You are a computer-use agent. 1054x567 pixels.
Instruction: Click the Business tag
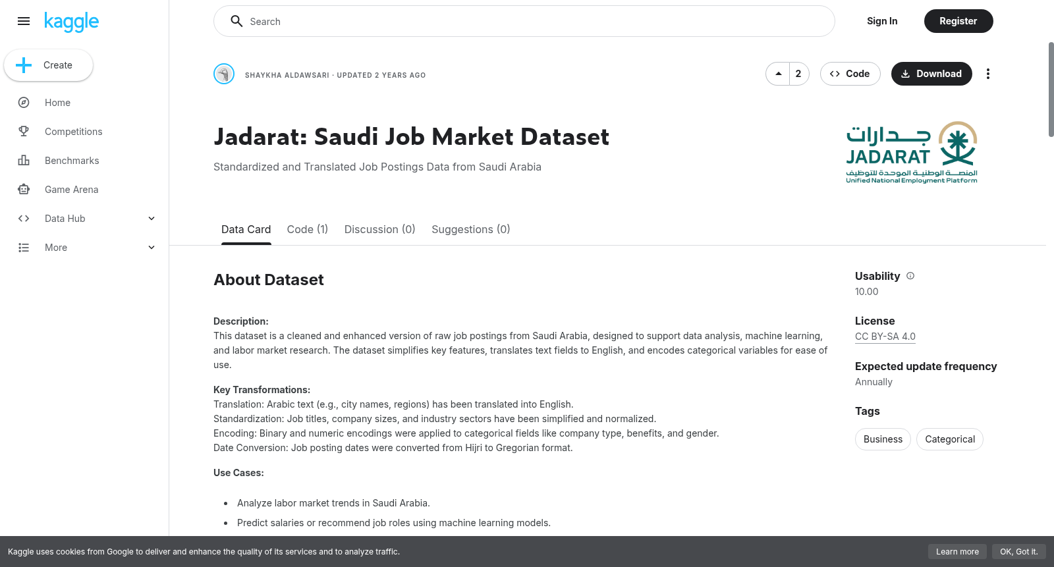[x=883, y=439]
